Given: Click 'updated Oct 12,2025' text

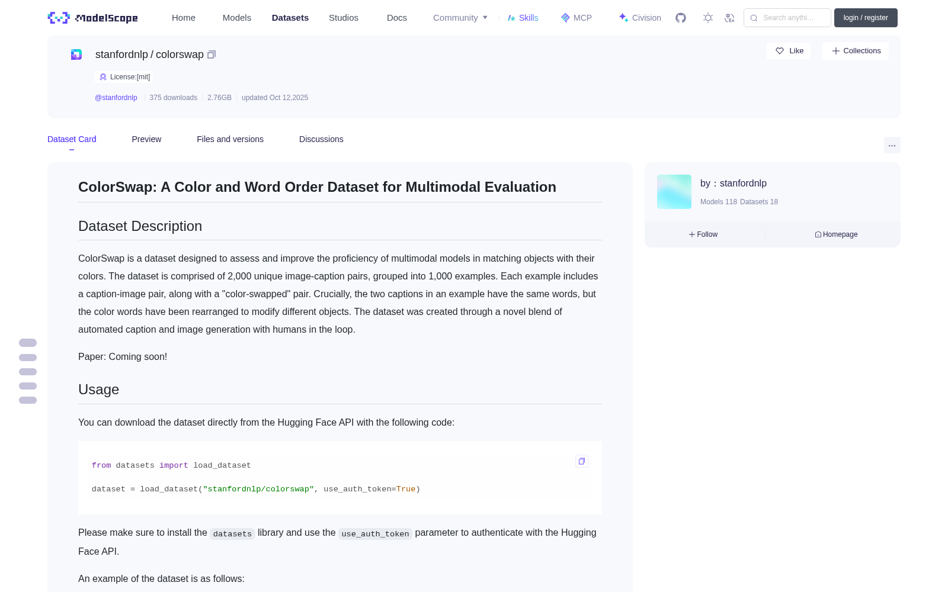Looking at the screenshot, I should pos(275,98).
